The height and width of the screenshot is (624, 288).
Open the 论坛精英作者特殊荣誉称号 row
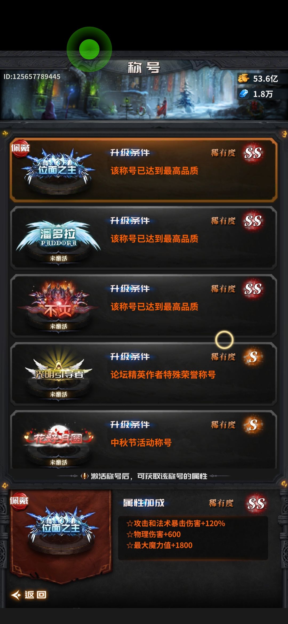[143, 373]
